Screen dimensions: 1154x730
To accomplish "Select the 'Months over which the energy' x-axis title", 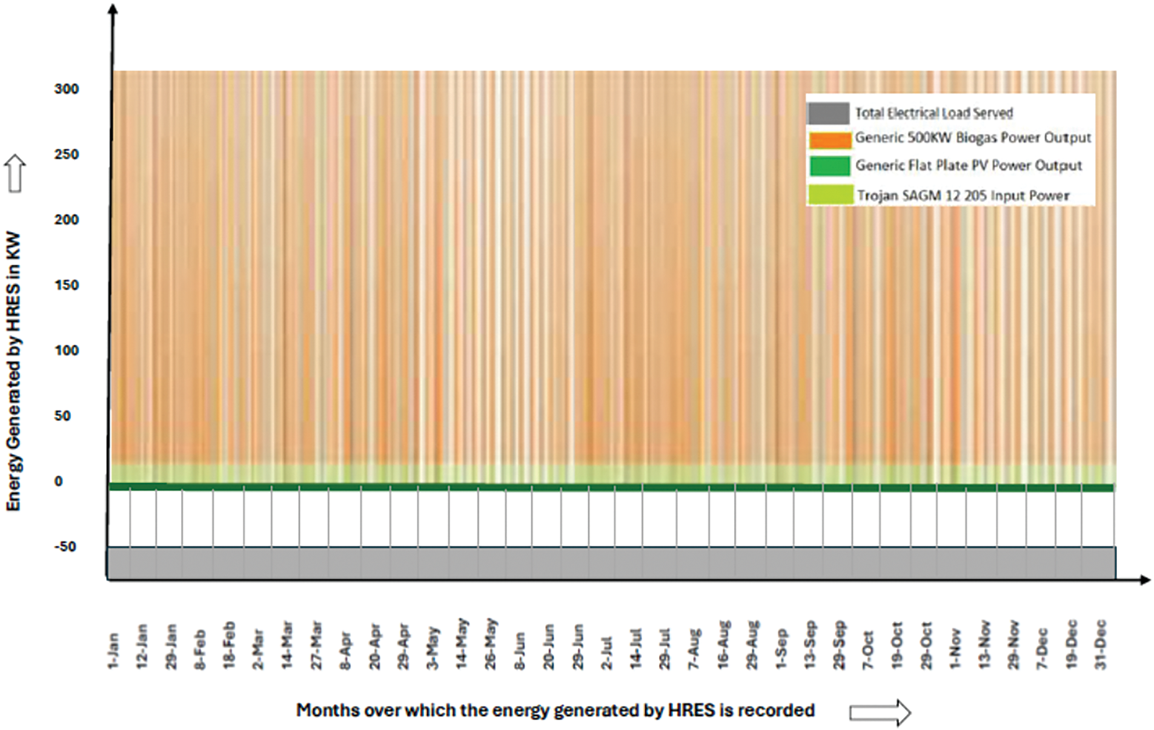I will (x=555, y=710).
